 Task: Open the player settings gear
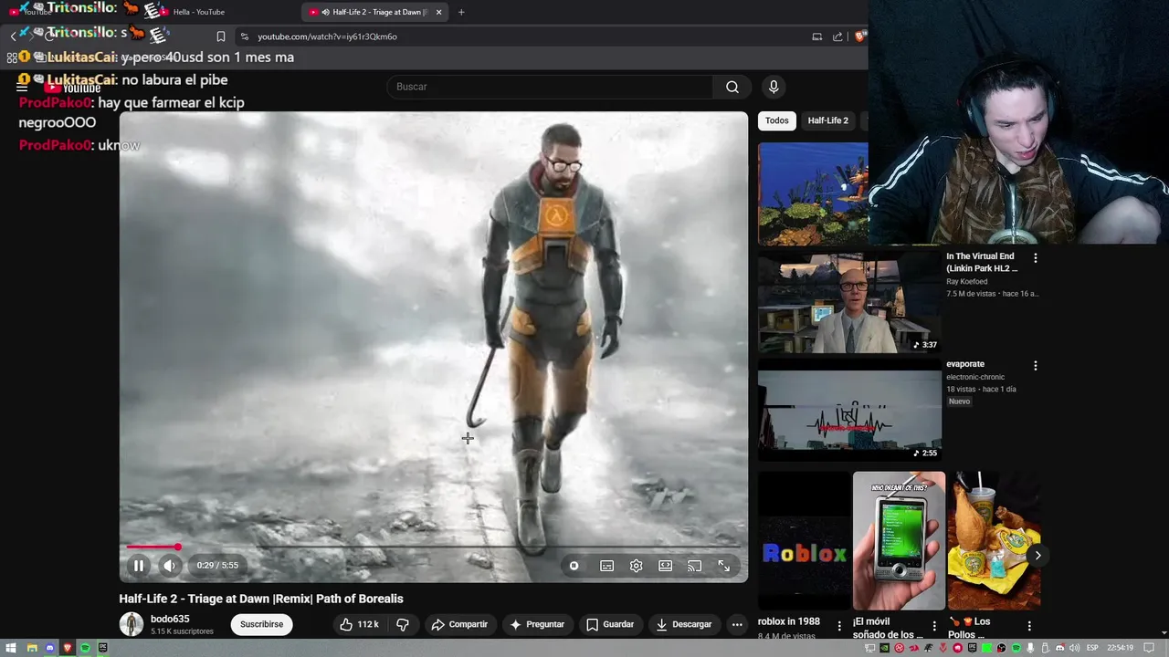pos(636,566)
